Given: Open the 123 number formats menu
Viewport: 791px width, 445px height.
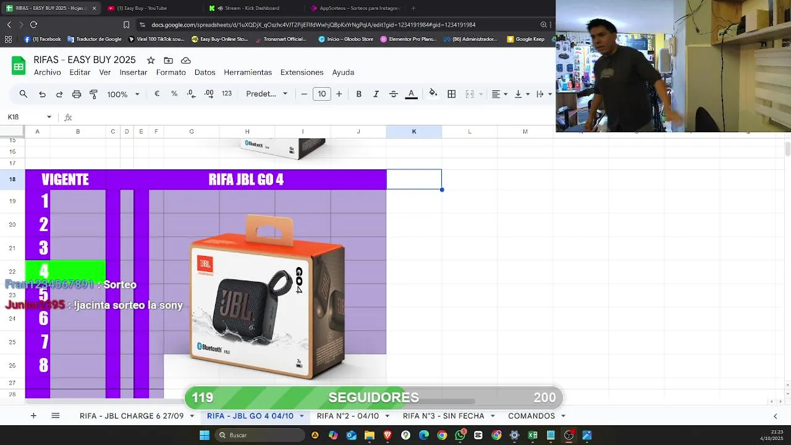Looking at the screenshot, I should (x=227, y=94).
